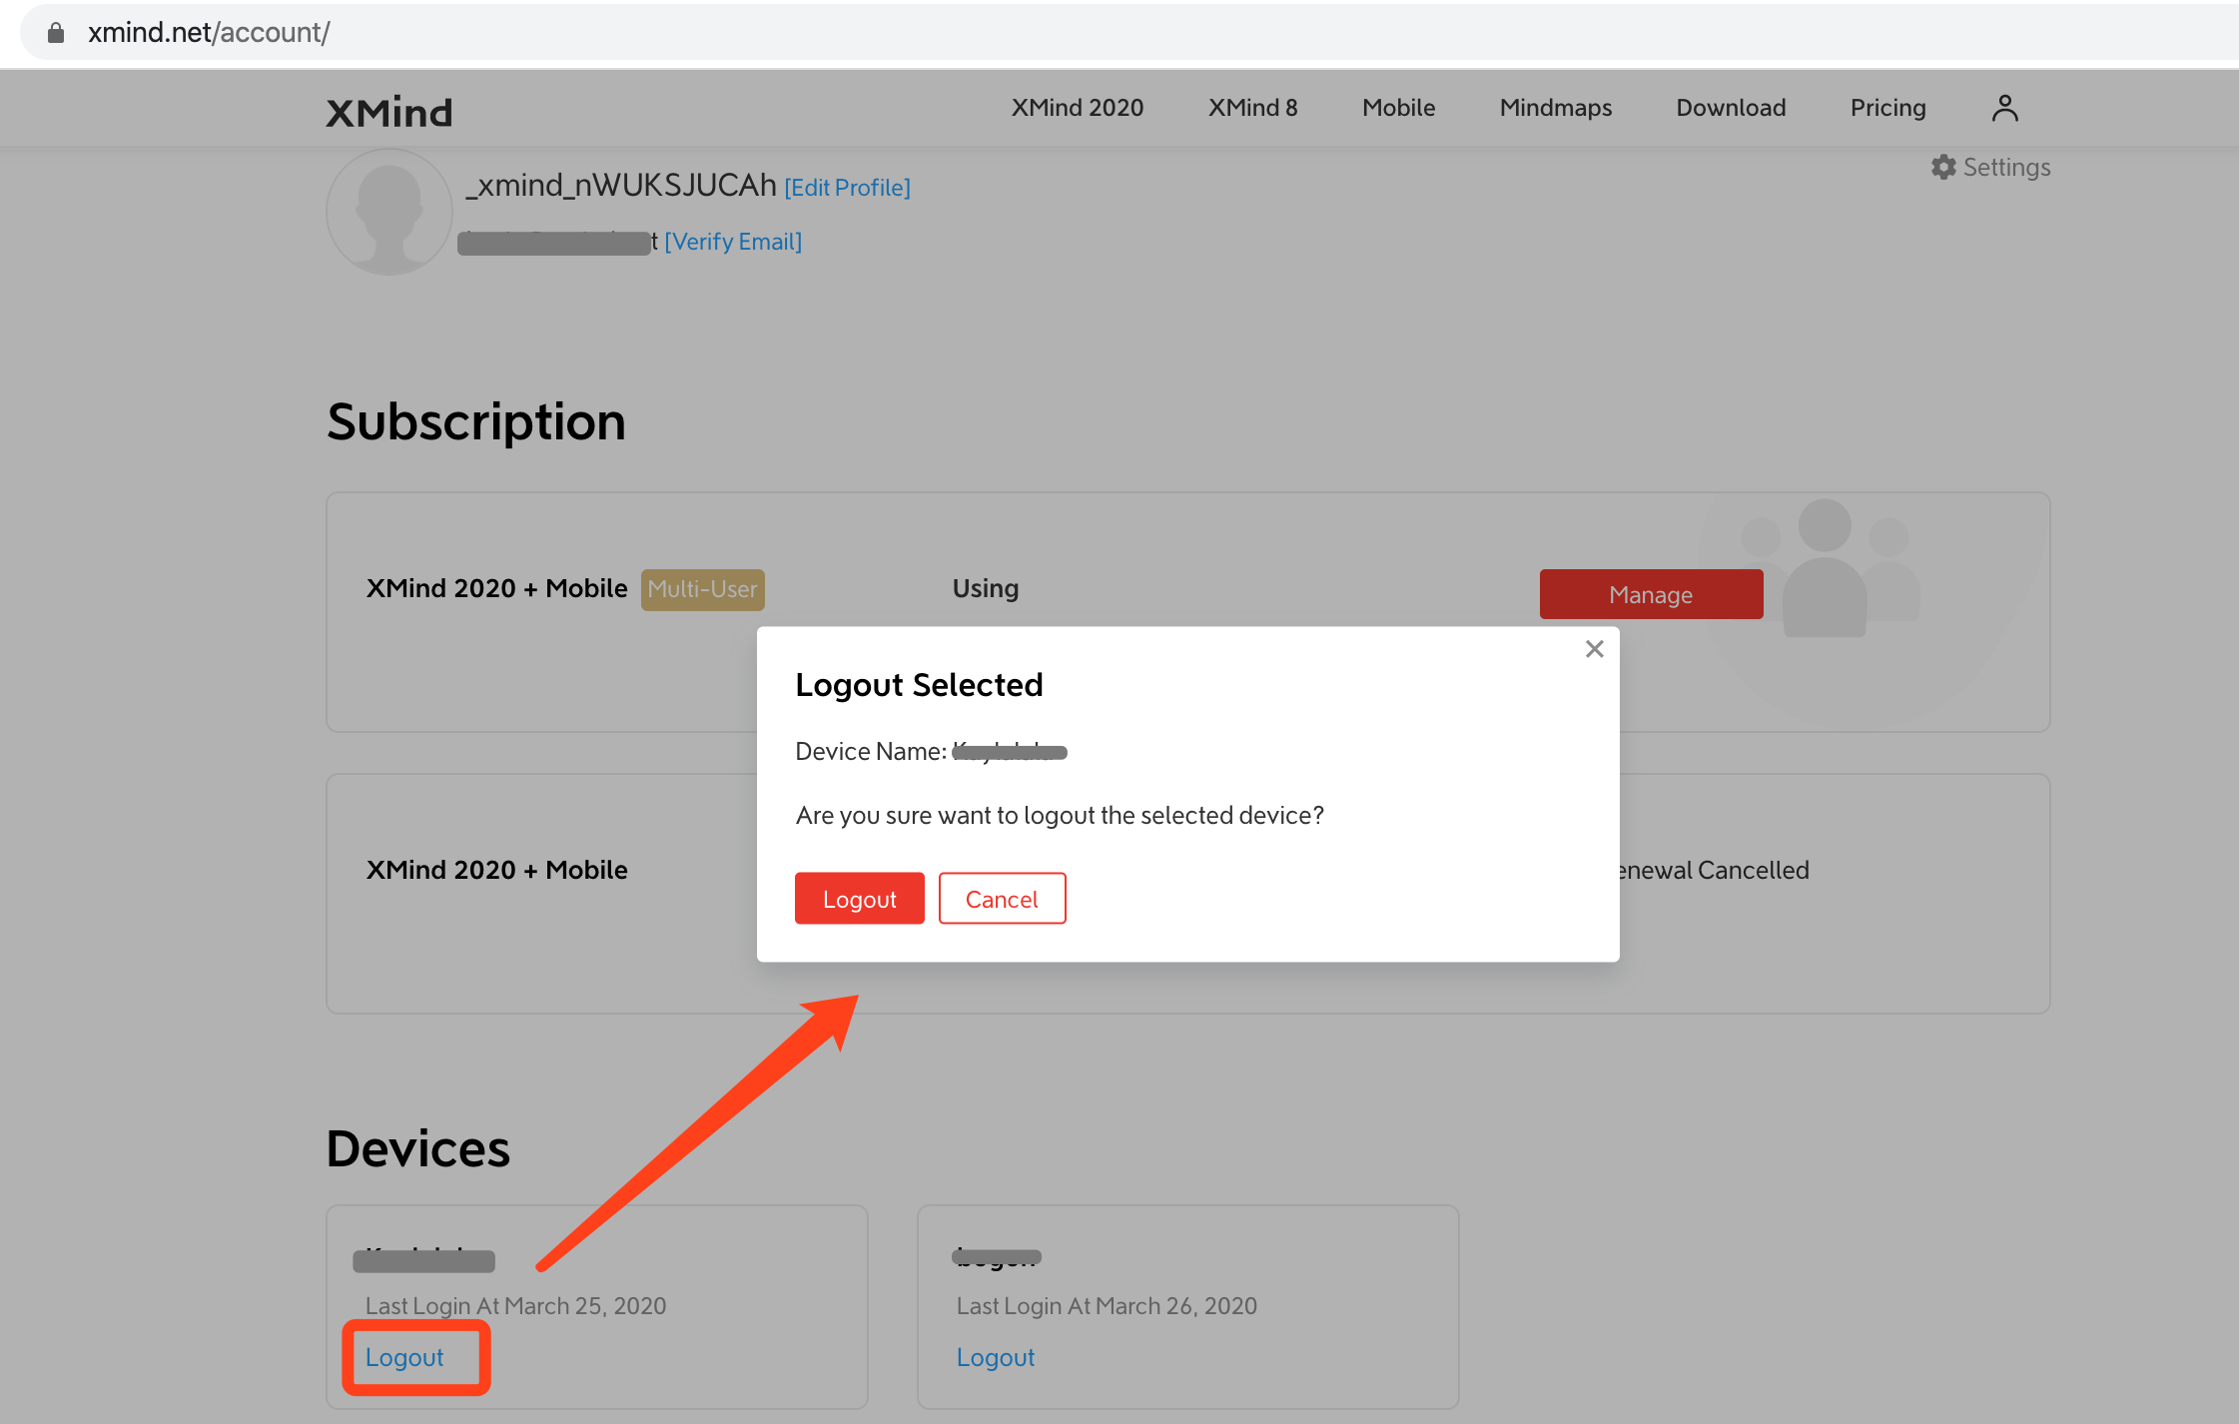
Task: Close the Logout Selected dialog with X
Action: pyautogui.click(x=1594, y=649)
